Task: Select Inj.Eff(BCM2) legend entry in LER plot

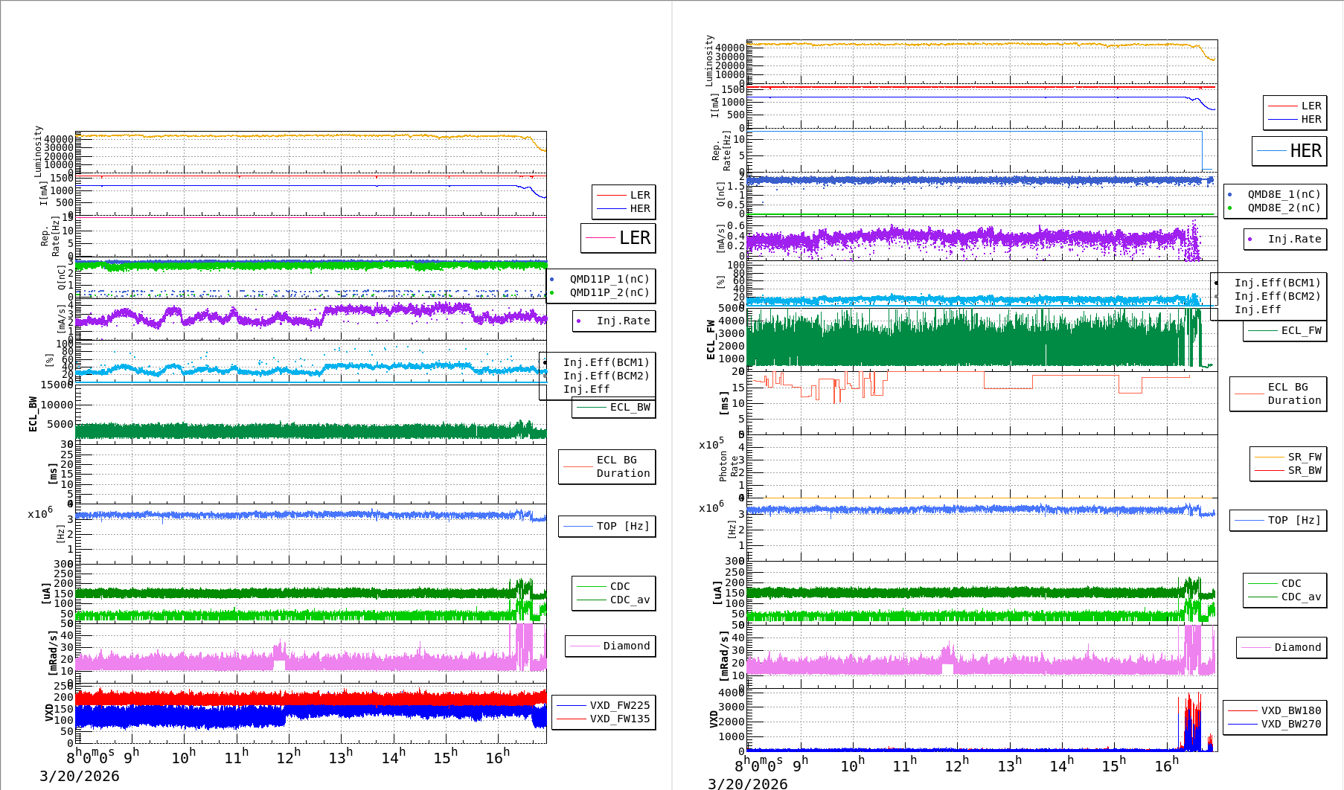Action: (x=606, y=376)
